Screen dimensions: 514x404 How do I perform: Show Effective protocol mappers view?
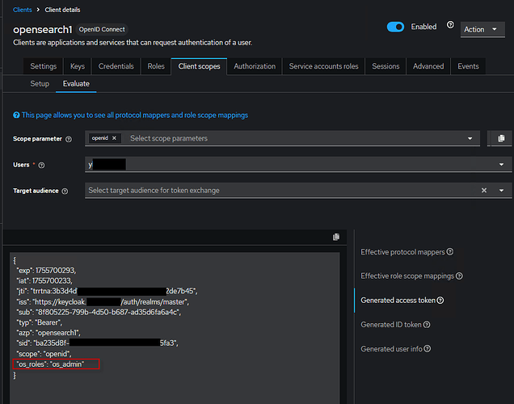tap(402, 252)
